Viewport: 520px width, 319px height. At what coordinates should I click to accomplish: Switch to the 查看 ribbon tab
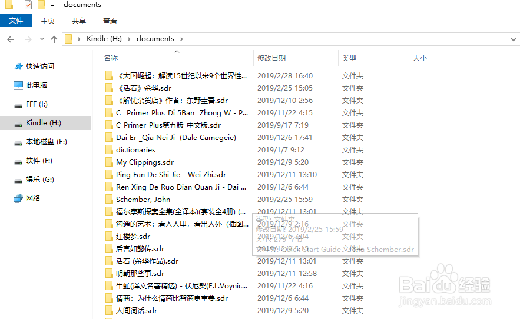[110, 21]
